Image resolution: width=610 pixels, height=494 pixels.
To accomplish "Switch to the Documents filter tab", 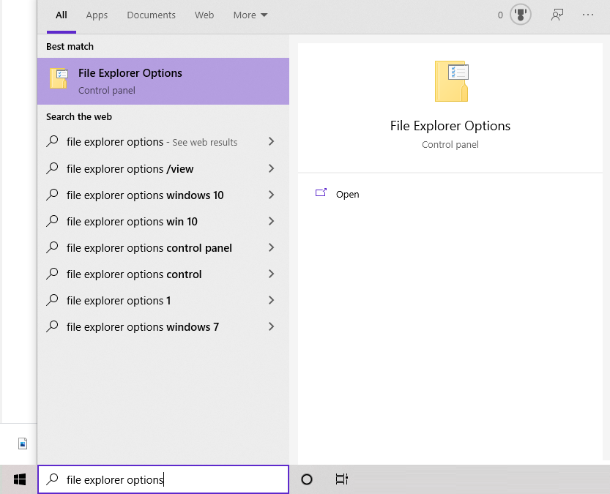I will pos(151,15).
